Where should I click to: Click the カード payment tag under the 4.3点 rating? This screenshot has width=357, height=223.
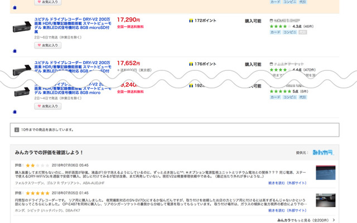click(x=275, y=32)
